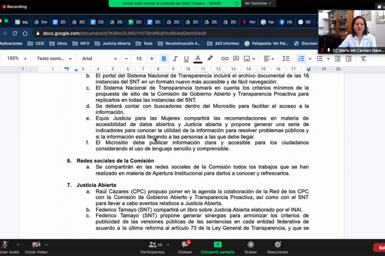Click the red Salir leave button
This screenshot has height=256, width=385.
[x=379, y=248]
